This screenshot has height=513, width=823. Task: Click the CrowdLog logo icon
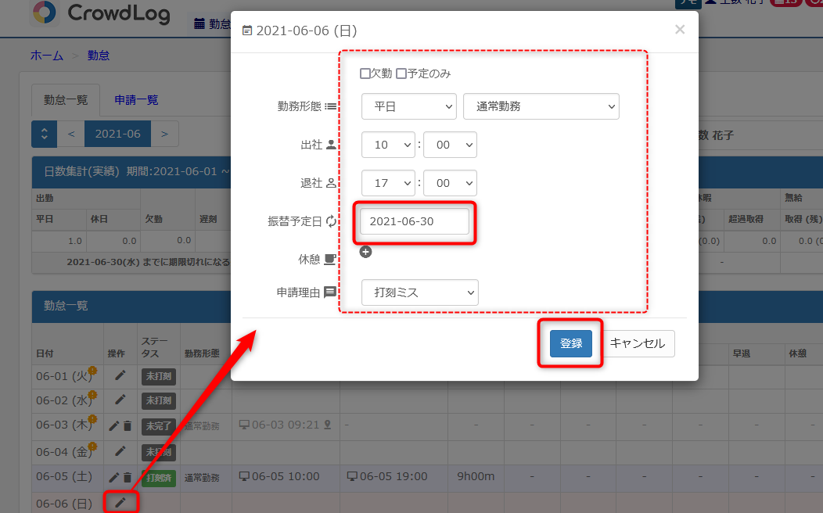[44, 13]
